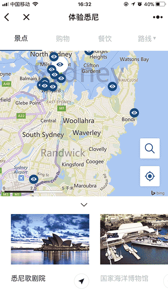
Task: Tap the back arrow icon
Action: [x=7, y=17]
